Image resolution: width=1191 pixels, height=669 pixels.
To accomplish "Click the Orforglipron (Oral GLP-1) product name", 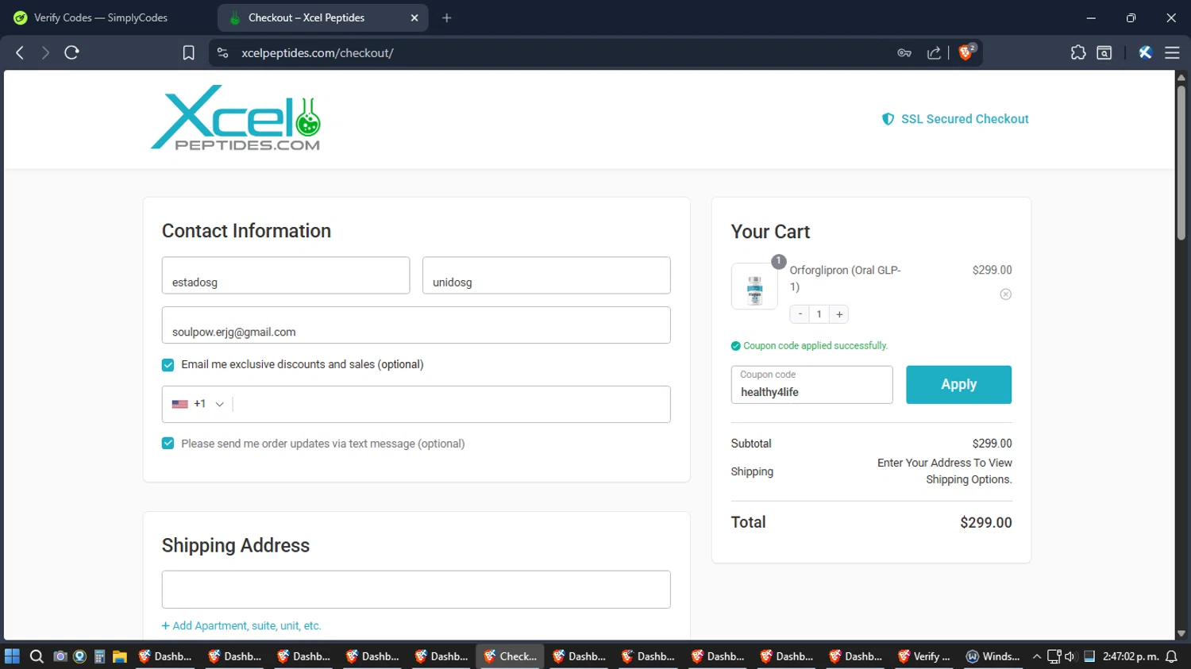I will (x=845, y=279).
